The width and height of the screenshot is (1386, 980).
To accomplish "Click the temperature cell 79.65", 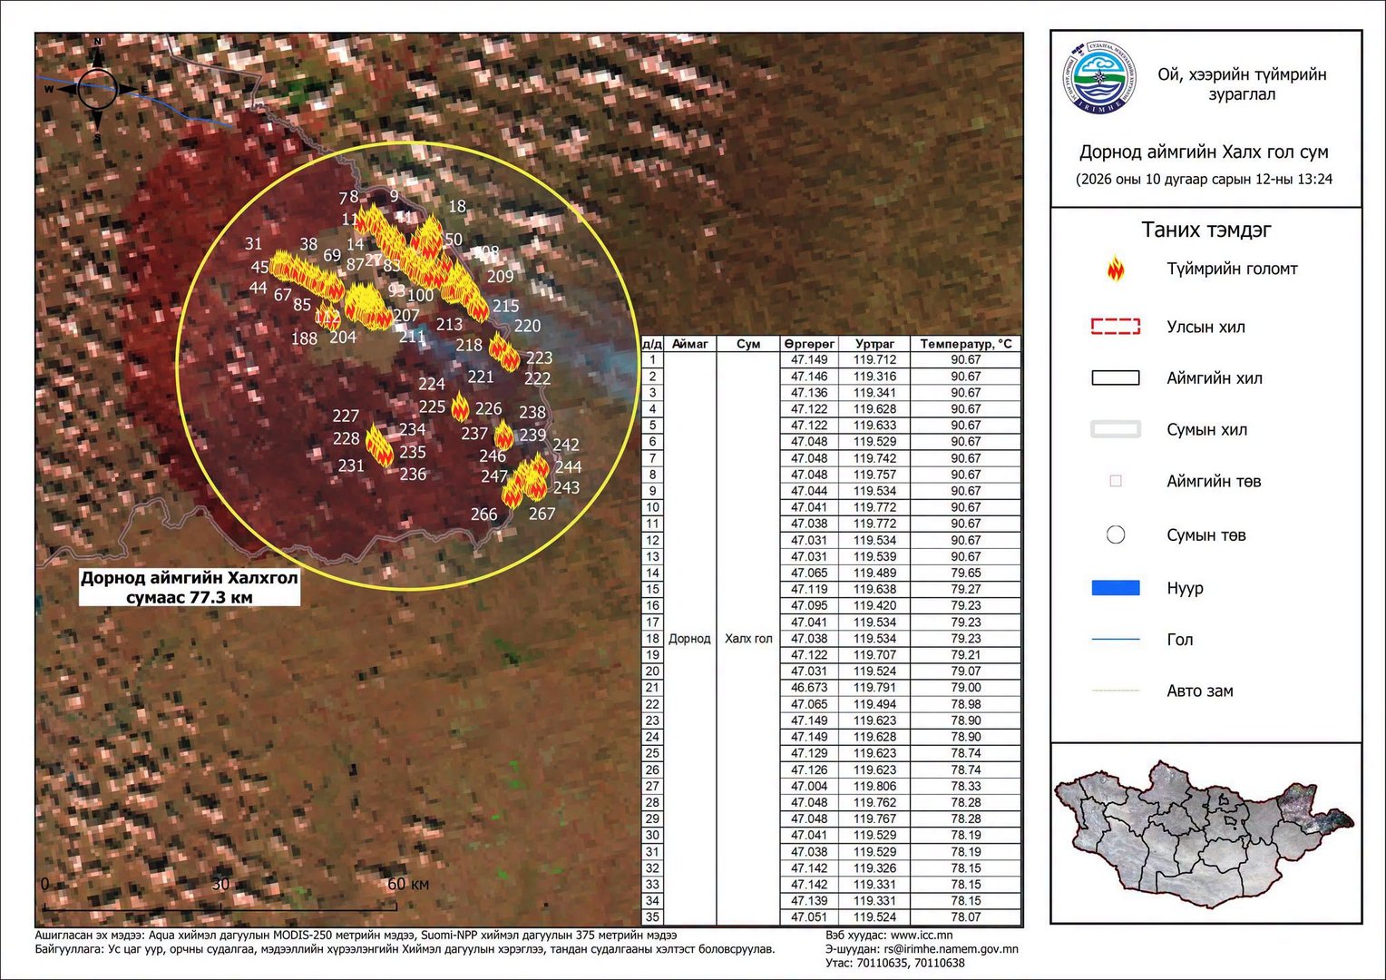I will tap(966, 573).
